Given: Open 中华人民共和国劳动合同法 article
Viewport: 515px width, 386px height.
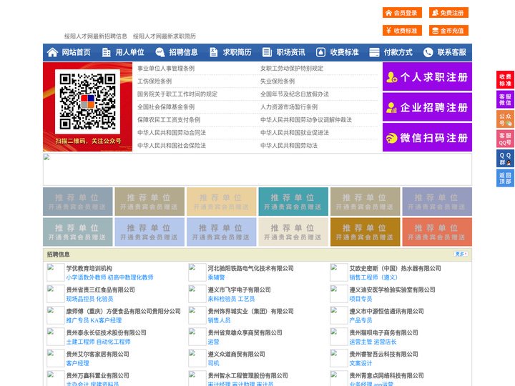Looking at the screenshot, I should point(172,133).
